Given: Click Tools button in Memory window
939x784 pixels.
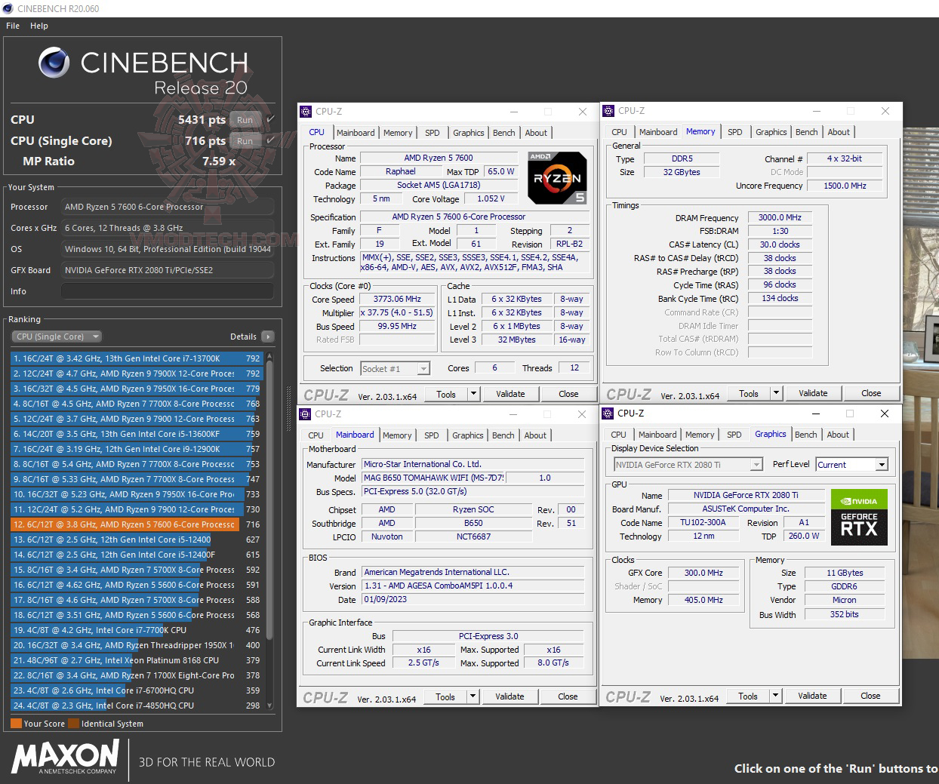Looking at the screenshot, I should [749, 393].
